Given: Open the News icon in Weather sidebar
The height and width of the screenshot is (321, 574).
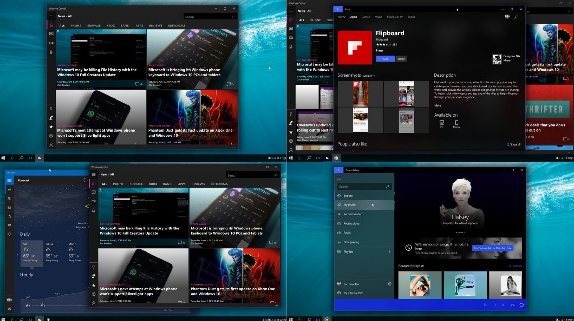Looking at the screenshot, I should point(10,225).
